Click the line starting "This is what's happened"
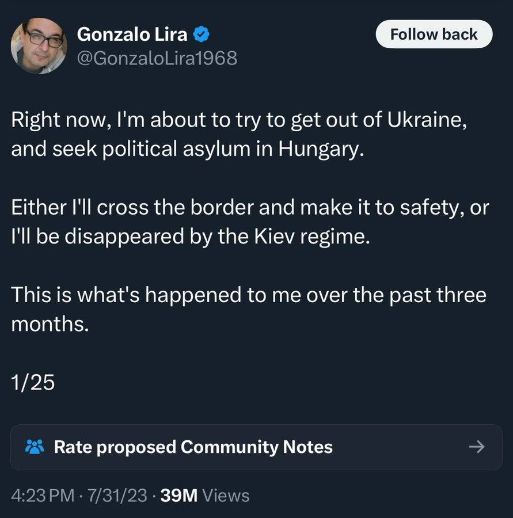Screen dimensions: 513x518 249,295
